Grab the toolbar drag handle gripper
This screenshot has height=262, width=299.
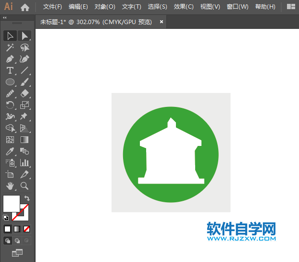click(x=17, y=23)
